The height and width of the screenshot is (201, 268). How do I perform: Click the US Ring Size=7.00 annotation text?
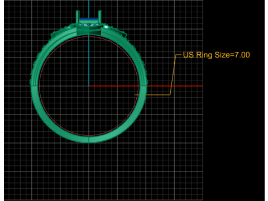[217, 55]
